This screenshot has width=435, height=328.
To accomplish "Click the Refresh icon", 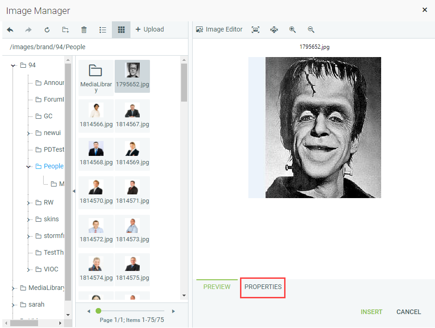I will [x=47, y=30].
